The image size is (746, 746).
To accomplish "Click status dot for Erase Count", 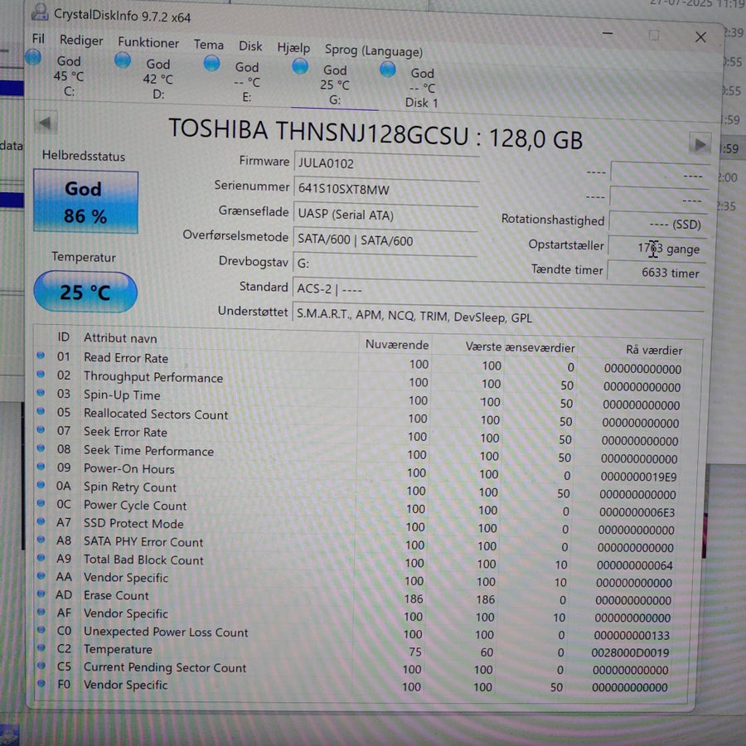I will pyautogui.click(x=41, y=593).
